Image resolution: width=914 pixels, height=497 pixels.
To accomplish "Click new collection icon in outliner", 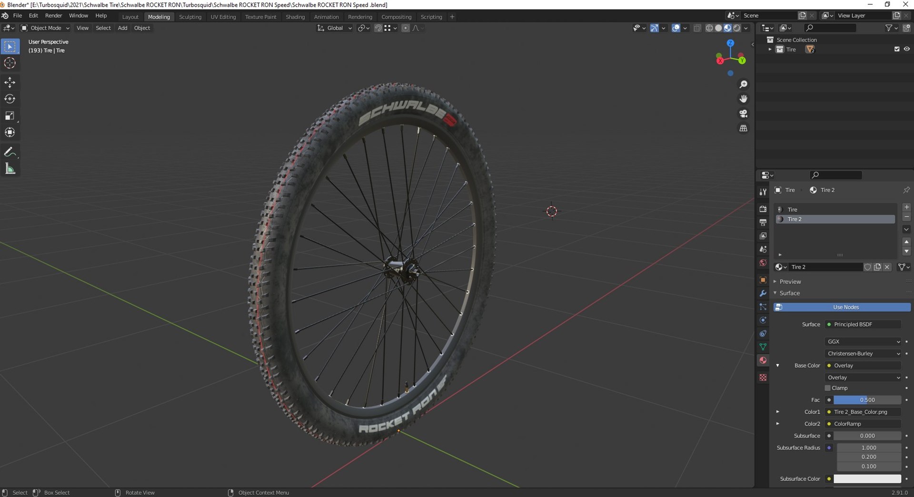I will [906, 28].
